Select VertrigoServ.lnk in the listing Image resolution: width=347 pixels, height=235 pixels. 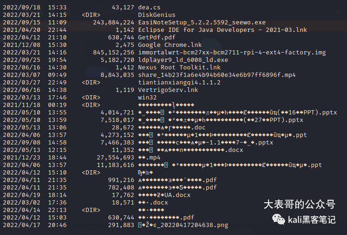(x=168, y=90)
